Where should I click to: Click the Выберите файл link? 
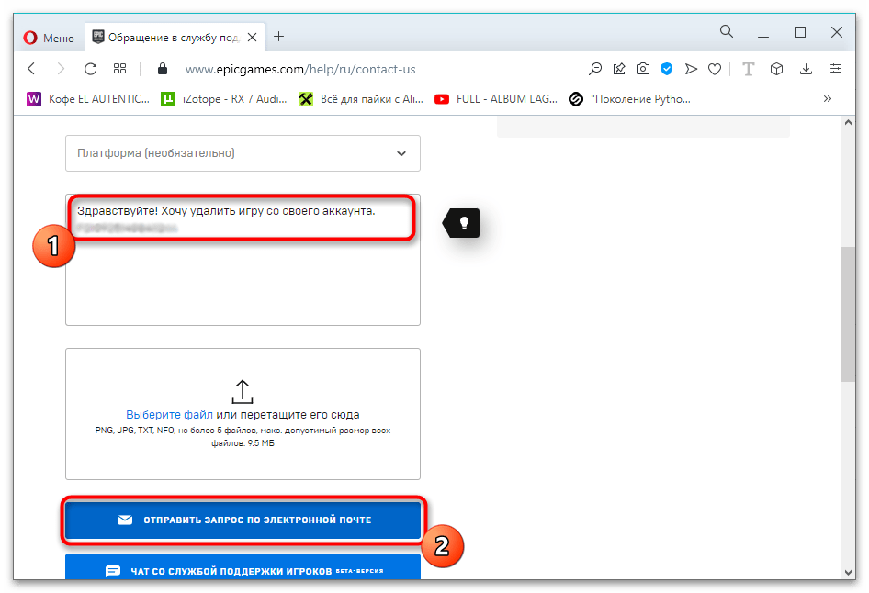coord(169,415)
